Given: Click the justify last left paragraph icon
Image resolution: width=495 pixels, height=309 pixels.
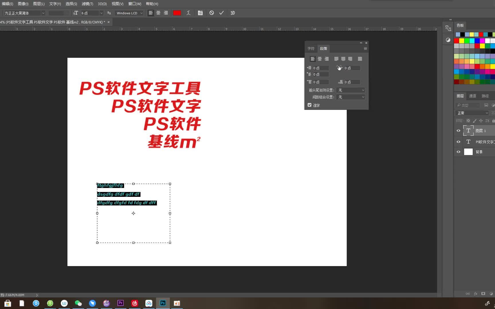Looking at the screenshot, I should point(336,59).
